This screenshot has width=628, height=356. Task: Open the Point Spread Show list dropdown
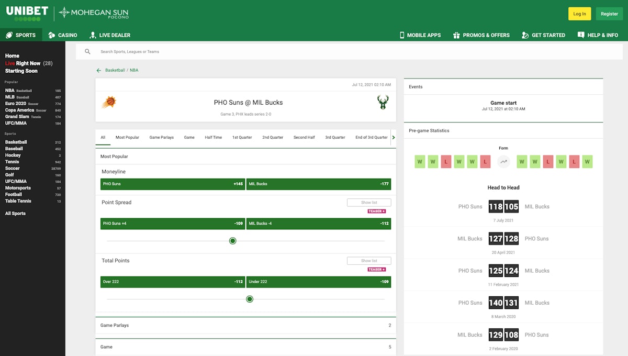[x=369, y=202]
